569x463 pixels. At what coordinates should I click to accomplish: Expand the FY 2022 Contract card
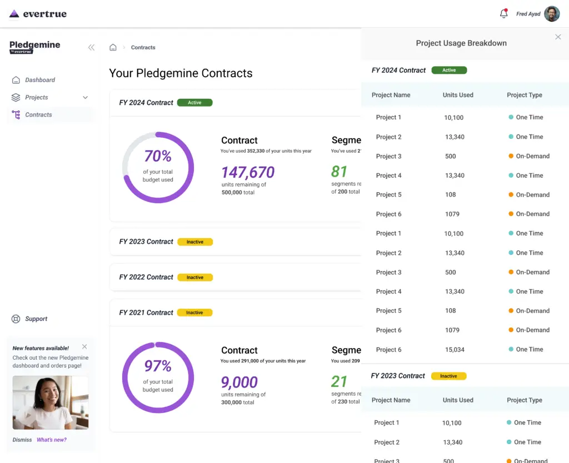(235, 278)
